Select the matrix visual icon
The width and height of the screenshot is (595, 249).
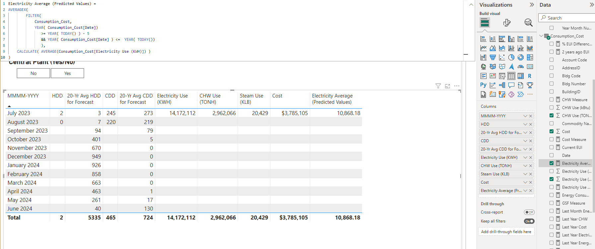tap(521, 76)
